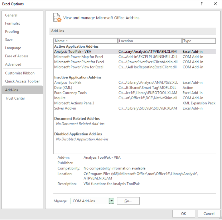The width and height of the screenshot is (222, 220).
Task: Click the XML Expansion Pack type cell
Action: click(199, 103)
